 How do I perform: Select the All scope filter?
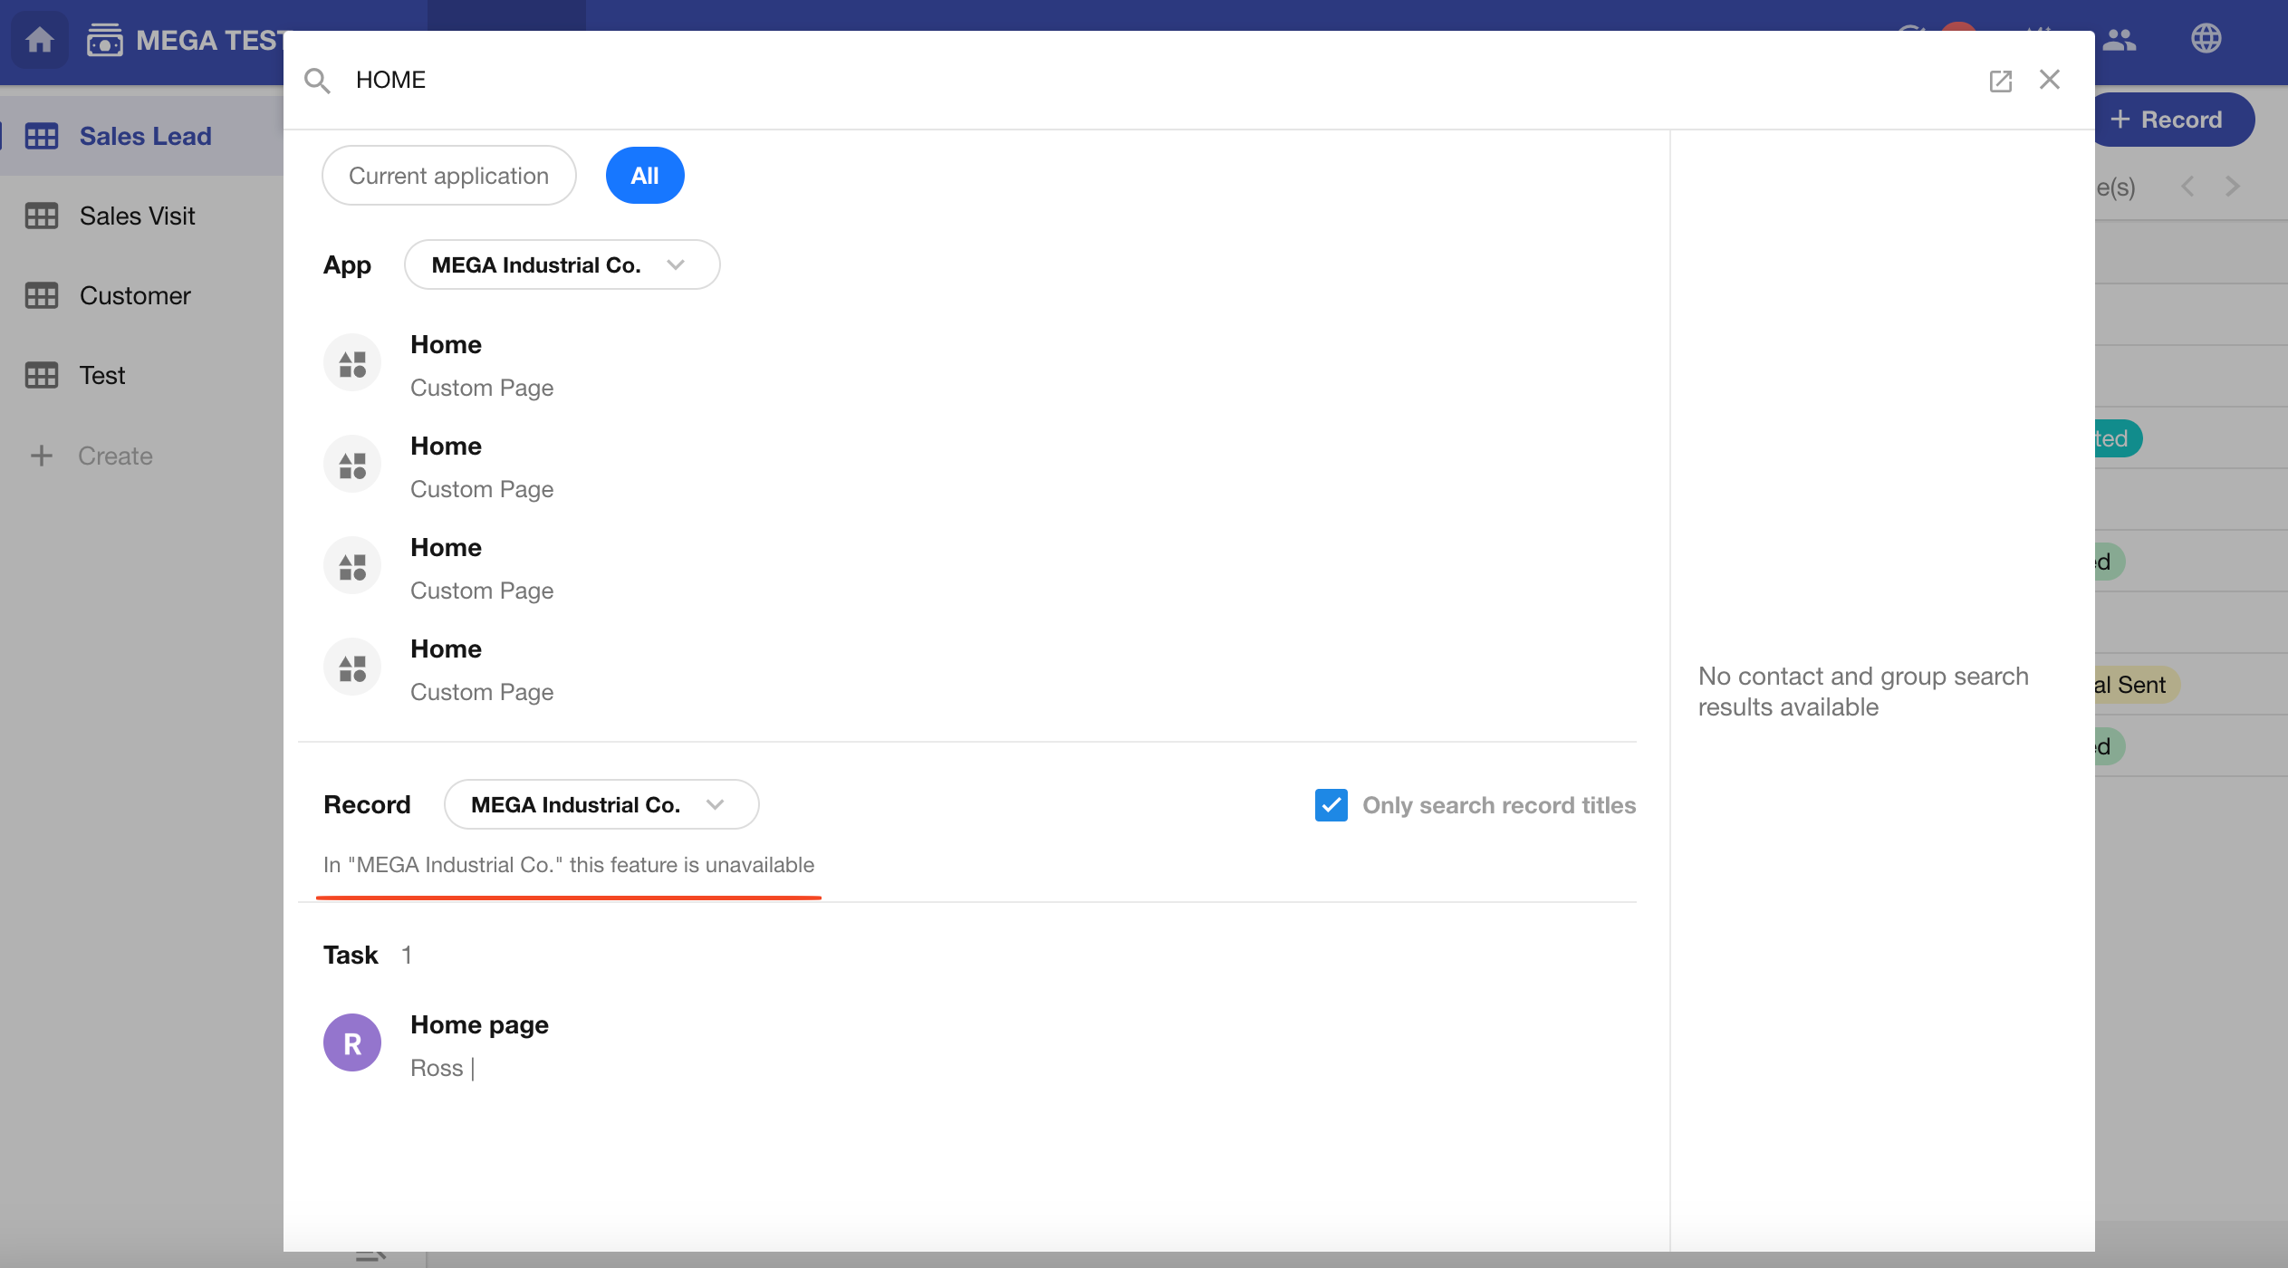point(644,176)
